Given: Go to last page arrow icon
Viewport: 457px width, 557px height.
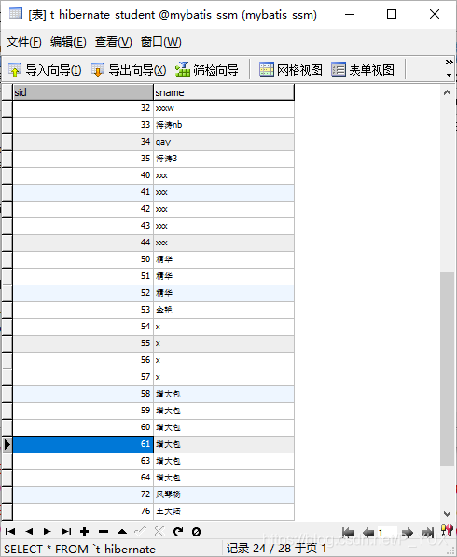Looking at the screenshot, I should click(427, 533).
